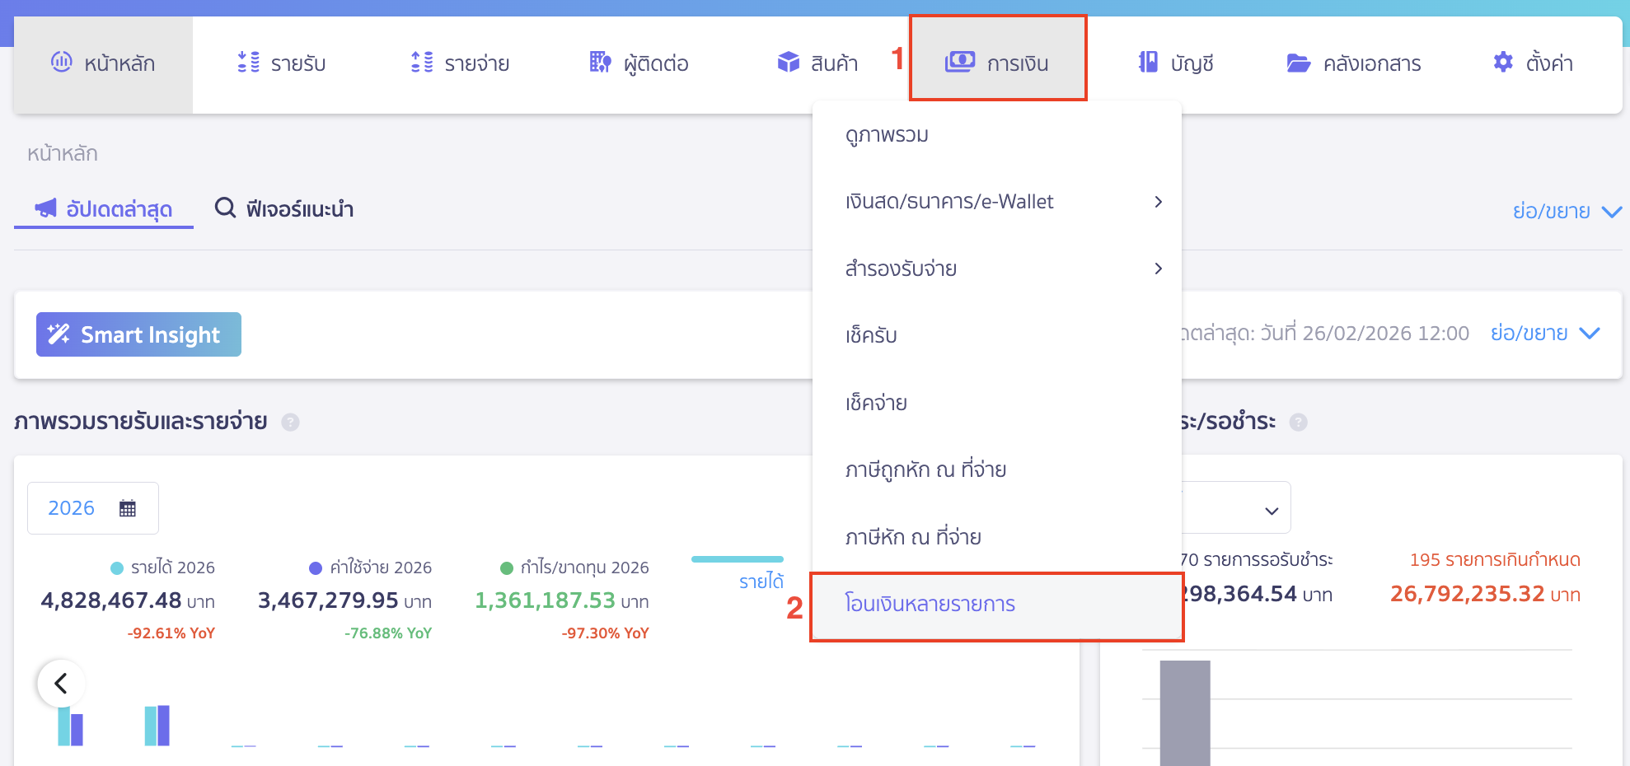This screenshot has width=1630, height=766.
Task: Open the คลังเอกสาร folder icon
Action: point(1297,63)
